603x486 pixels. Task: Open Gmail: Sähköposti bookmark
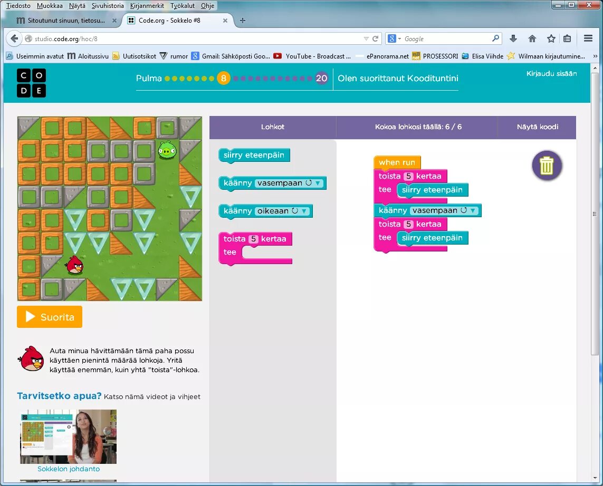coord(231,56)
